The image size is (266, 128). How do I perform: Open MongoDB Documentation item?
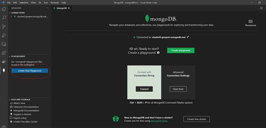coord(26,111)
